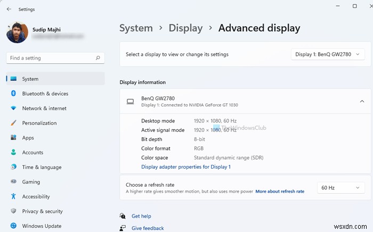This screenshot has height=232, width=373.
Task: Click the Windows Update icon
Action: 13,226
